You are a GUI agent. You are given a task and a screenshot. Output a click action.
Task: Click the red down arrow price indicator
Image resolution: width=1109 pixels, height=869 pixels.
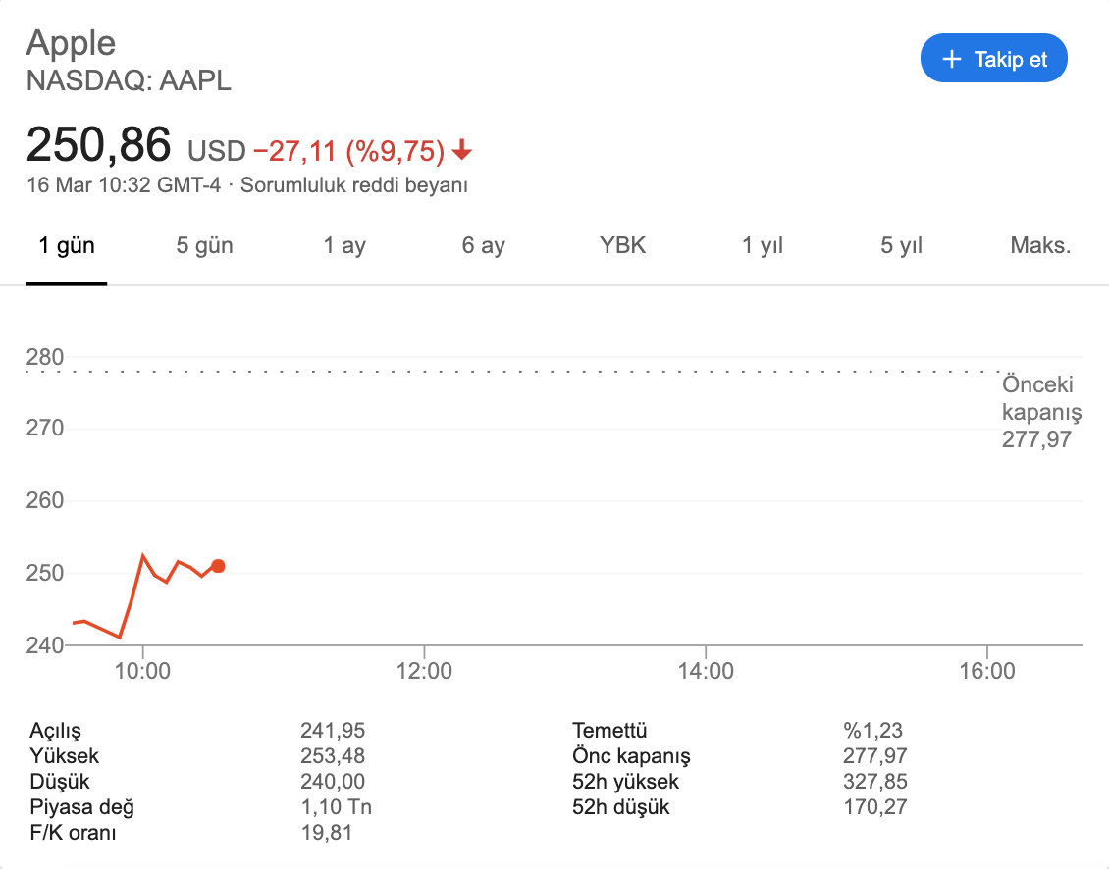[x=462, y=151]
